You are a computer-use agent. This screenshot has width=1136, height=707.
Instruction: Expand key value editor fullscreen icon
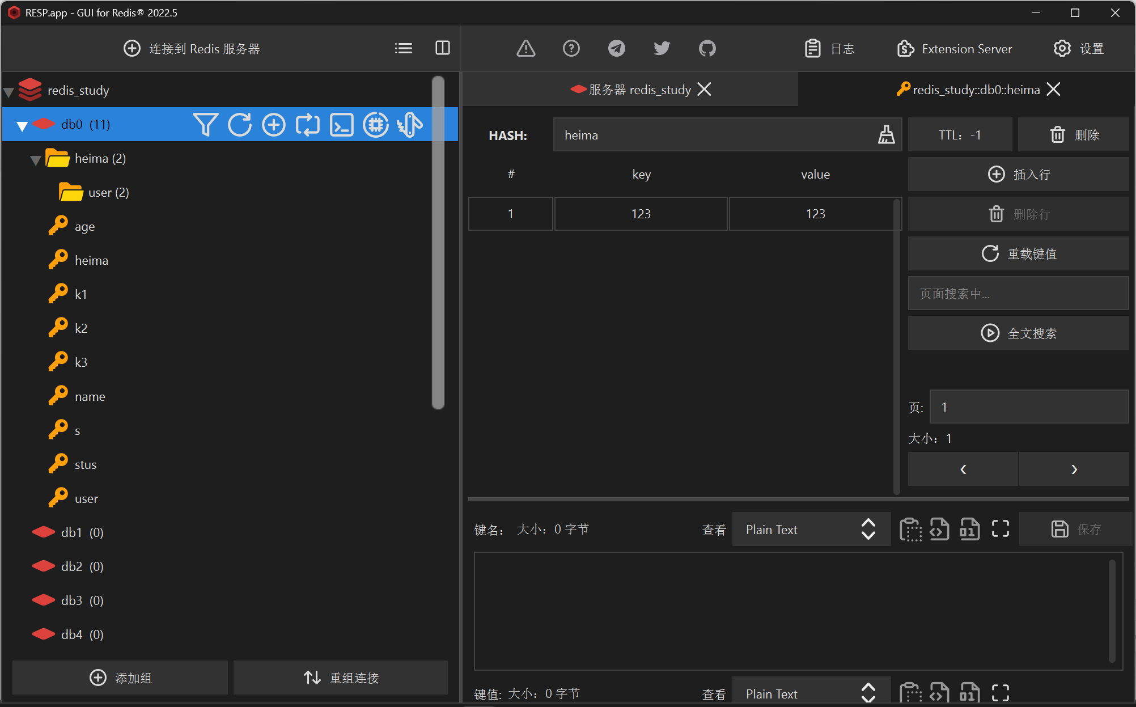coord(1001,693)
